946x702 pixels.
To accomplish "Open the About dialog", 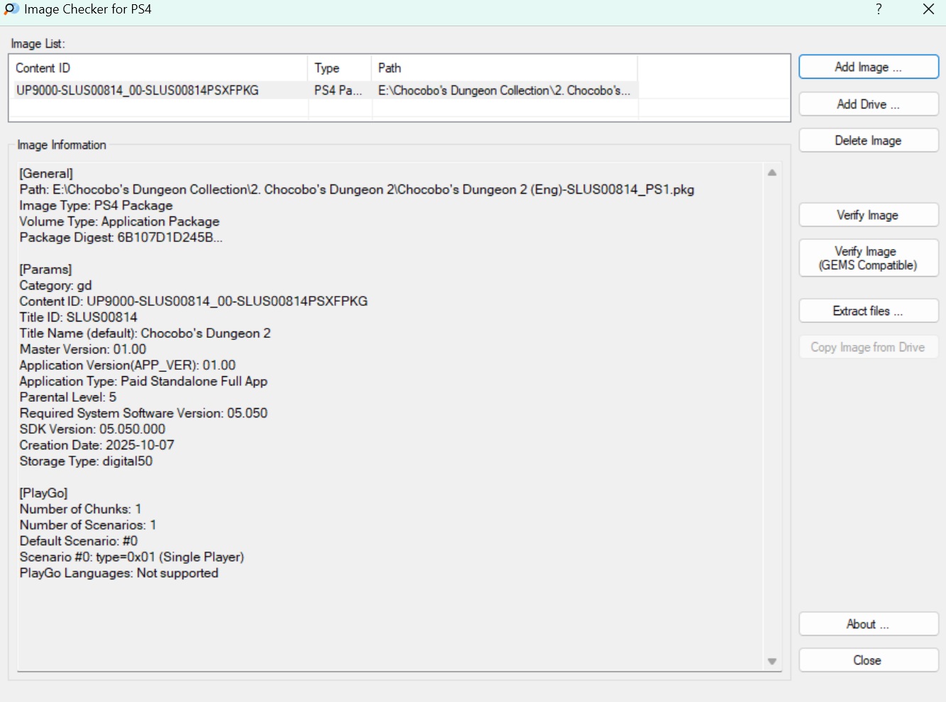I will [x=868, y=624].
